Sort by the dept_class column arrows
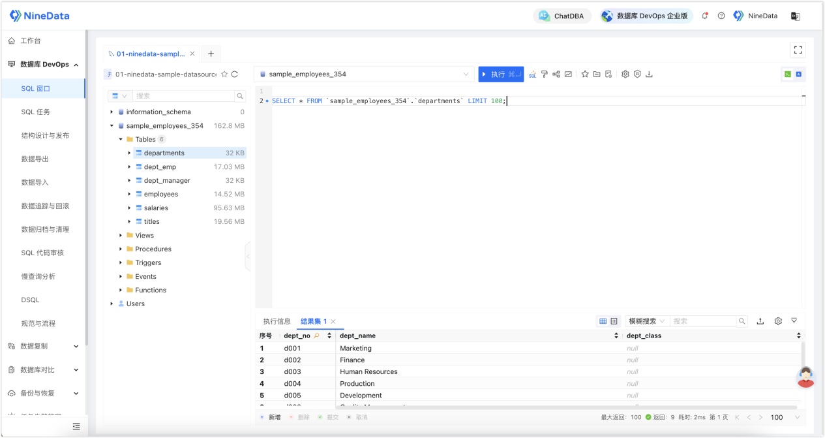 [x=799, y=336]
